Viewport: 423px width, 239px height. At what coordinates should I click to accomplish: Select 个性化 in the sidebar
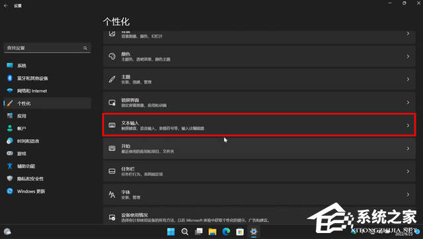tap(47, 103)
